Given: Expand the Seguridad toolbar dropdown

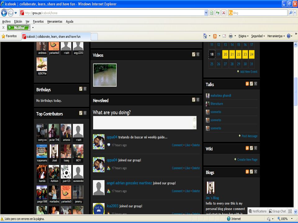Looking at the screenshot, I should pyautogui.click(x=258, y=36).
